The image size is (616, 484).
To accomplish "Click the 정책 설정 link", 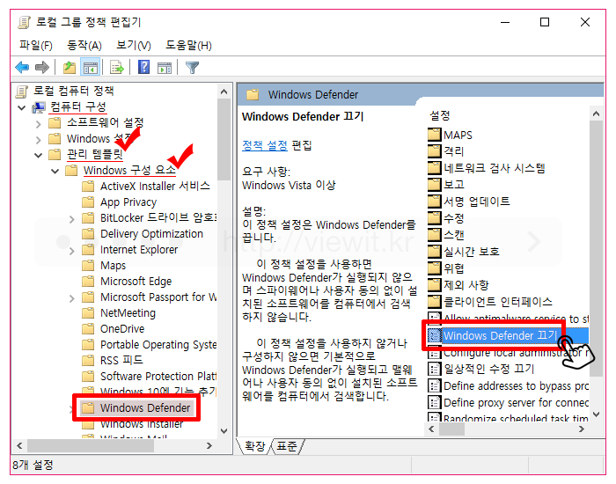I will coord(265,145).
